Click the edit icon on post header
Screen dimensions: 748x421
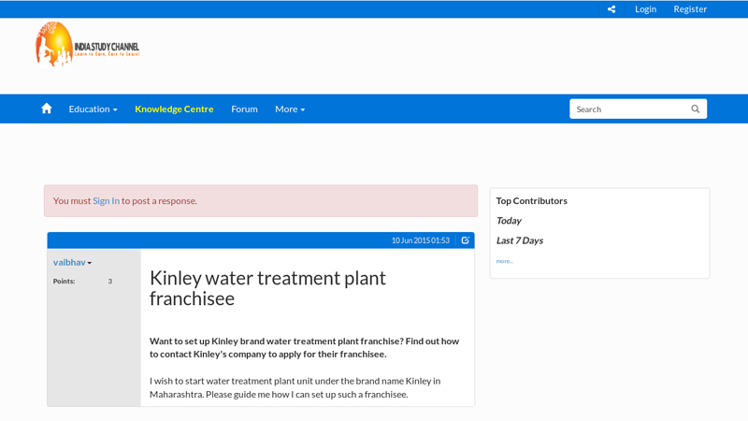(465, 240)
